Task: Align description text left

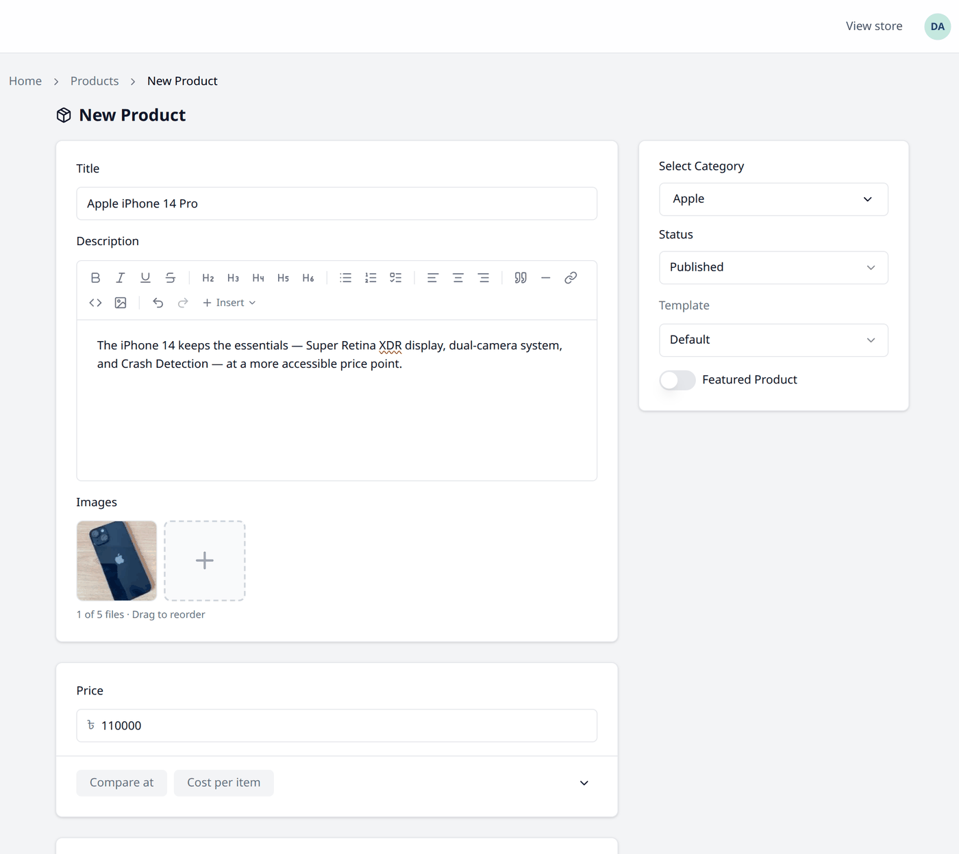Action: 433,278
